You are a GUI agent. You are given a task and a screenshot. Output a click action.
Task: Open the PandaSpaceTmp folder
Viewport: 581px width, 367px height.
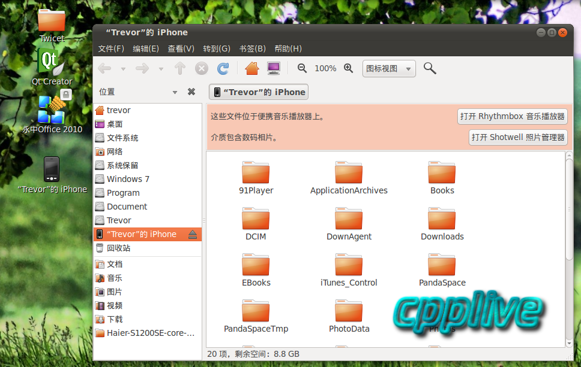coord(256,316)
